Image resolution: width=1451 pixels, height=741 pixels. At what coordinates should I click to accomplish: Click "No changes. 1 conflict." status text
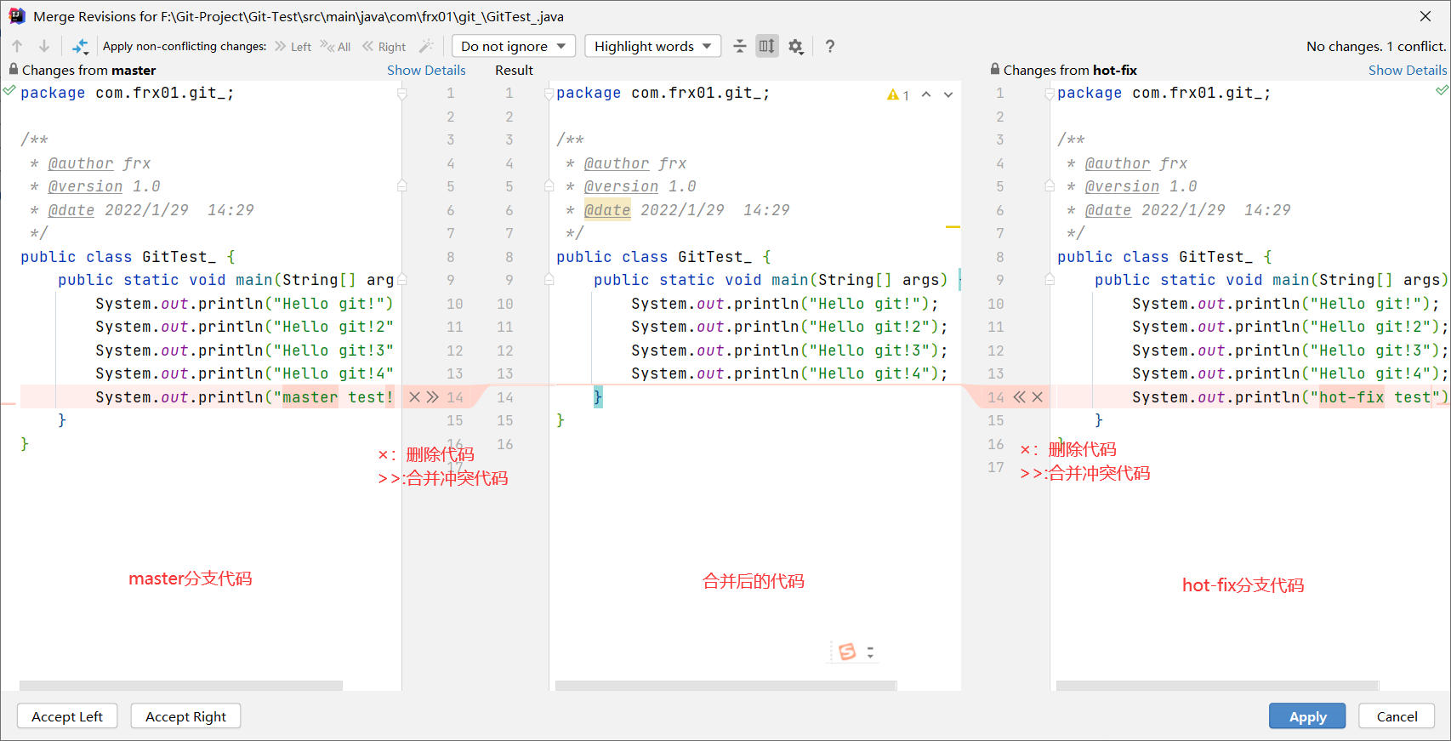[1376, 46]
